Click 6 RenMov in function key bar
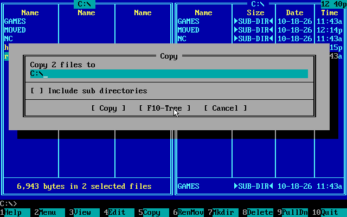347x217 pixels. click(x=189, y=212)
